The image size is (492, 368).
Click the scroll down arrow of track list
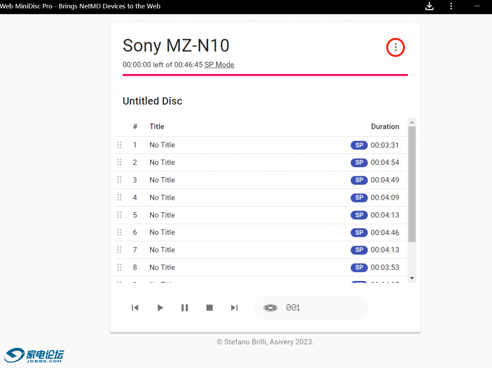(412, 278)
